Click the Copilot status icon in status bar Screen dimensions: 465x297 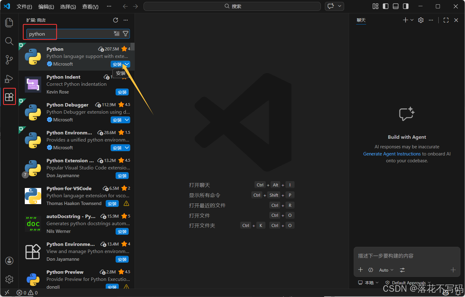pos(446,293)
